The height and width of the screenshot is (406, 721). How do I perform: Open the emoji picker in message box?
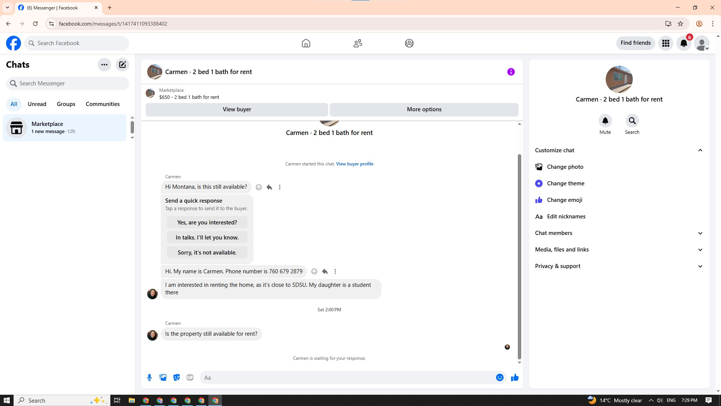(x=499, y=377)
